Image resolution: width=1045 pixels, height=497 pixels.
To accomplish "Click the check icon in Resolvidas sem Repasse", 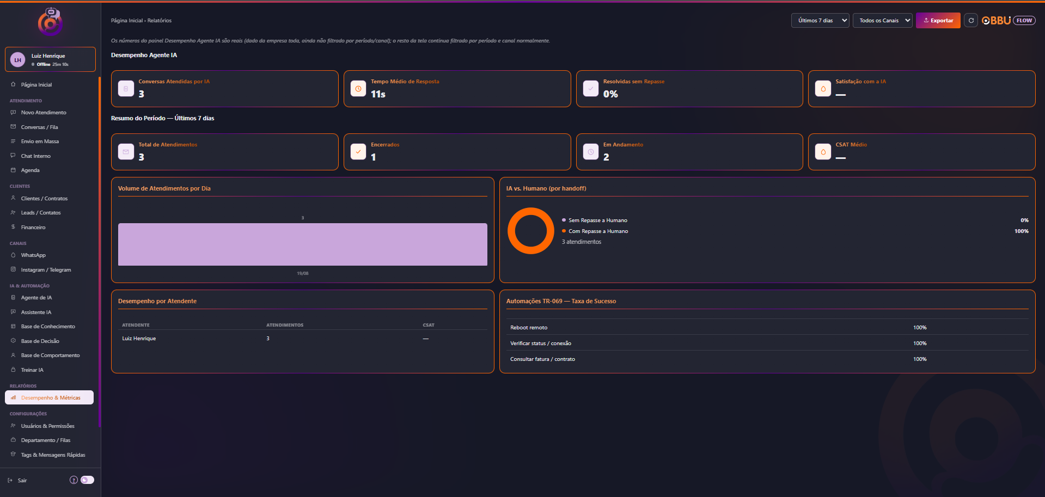I will [x=591, y=89].
